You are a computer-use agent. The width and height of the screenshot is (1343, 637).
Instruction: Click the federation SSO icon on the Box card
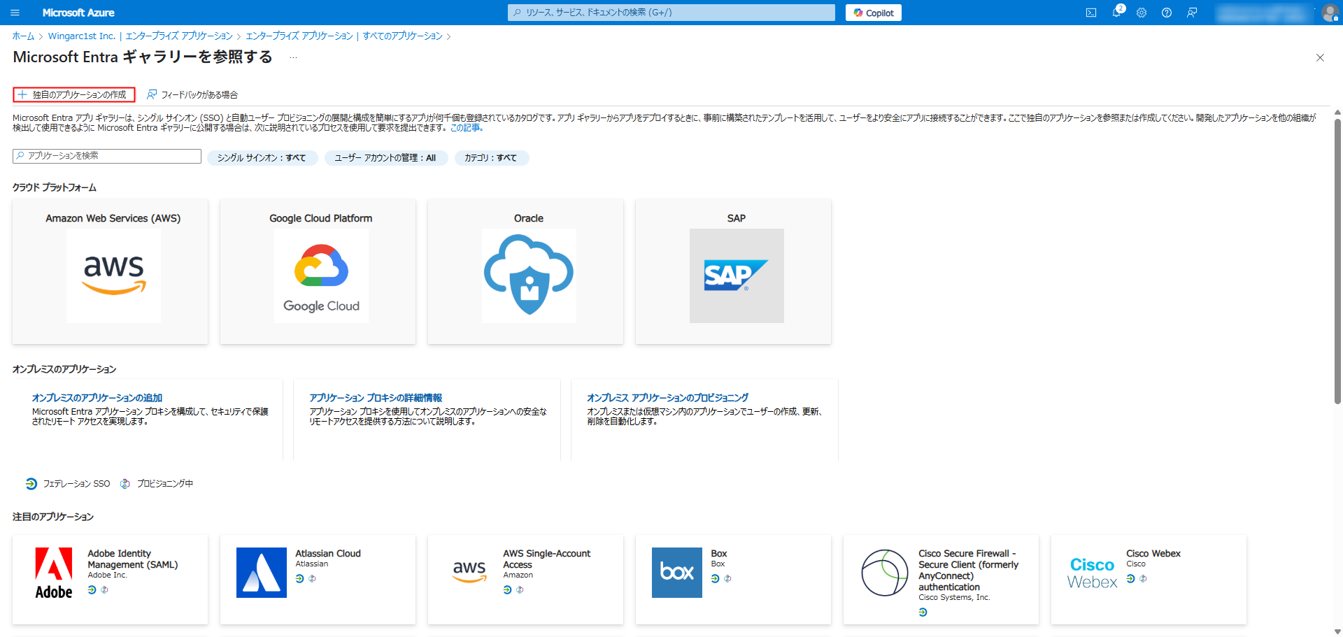pyautogui.click(x=715, y=579)
